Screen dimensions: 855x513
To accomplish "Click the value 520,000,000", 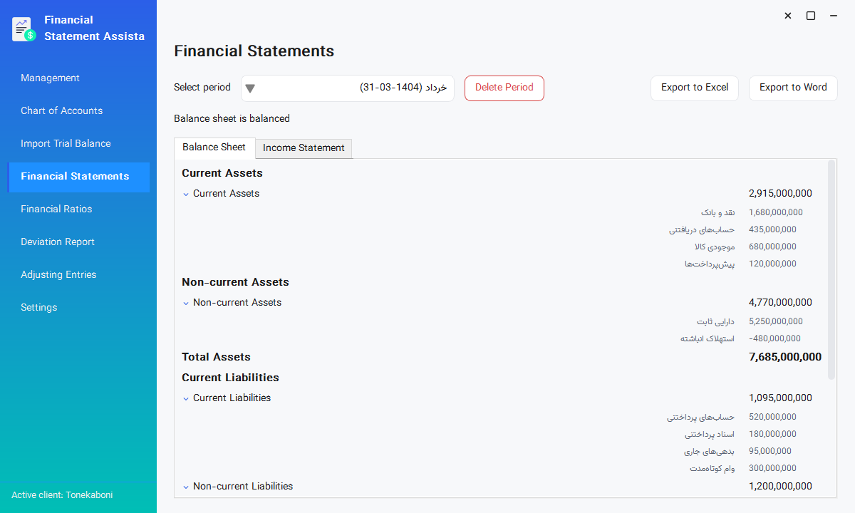I will [x=772, y=417].
